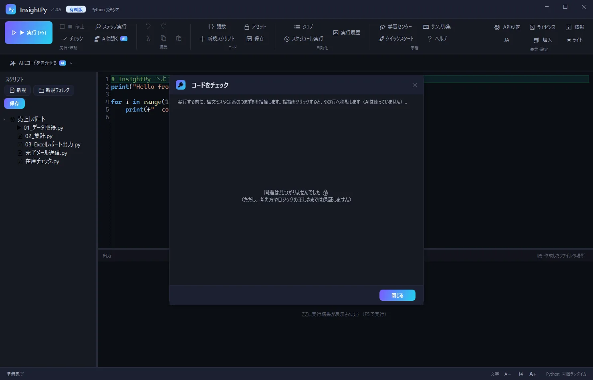Open 作成したファイルの場所 folder link

[561, 256]
